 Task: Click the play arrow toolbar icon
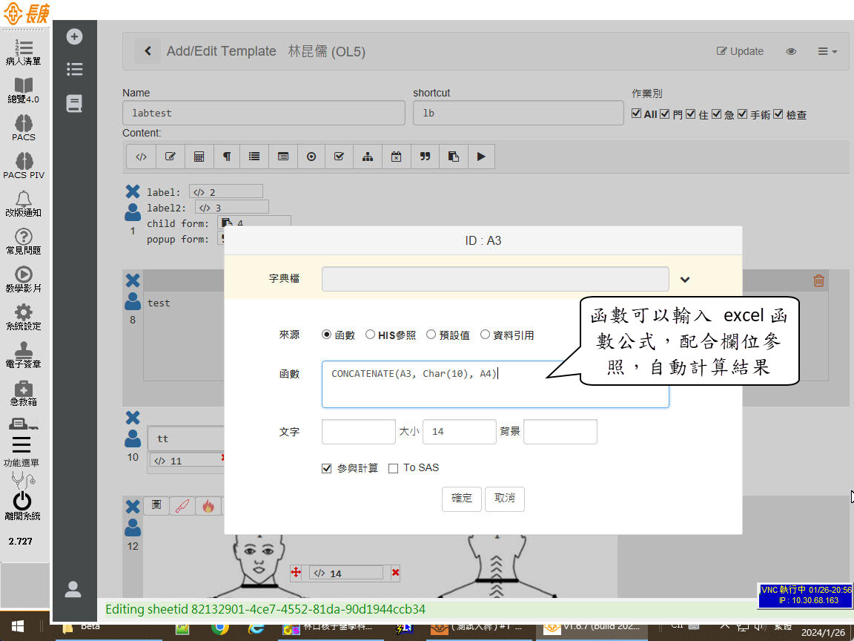(481, 157)
